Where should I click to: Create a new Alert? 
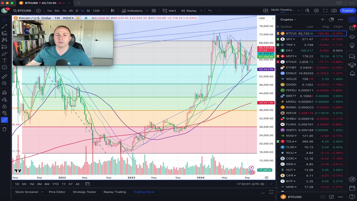tap(169, 11)
